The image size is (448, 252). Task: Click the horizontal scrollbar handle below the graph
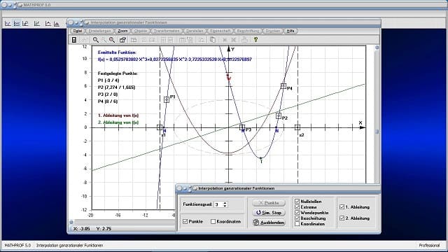click(71, 222)
